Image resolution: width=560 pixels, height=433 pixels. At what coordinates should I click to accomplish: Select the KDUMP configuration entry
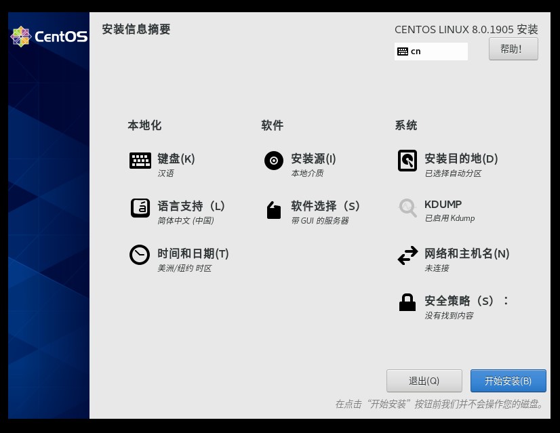click(x=442, y=205)
